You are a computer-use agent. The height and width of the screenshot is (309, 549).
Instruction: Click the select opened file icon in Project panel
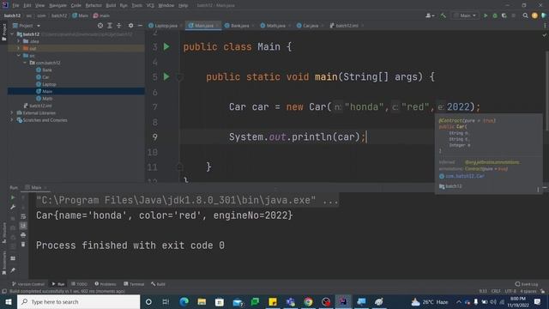100,26
